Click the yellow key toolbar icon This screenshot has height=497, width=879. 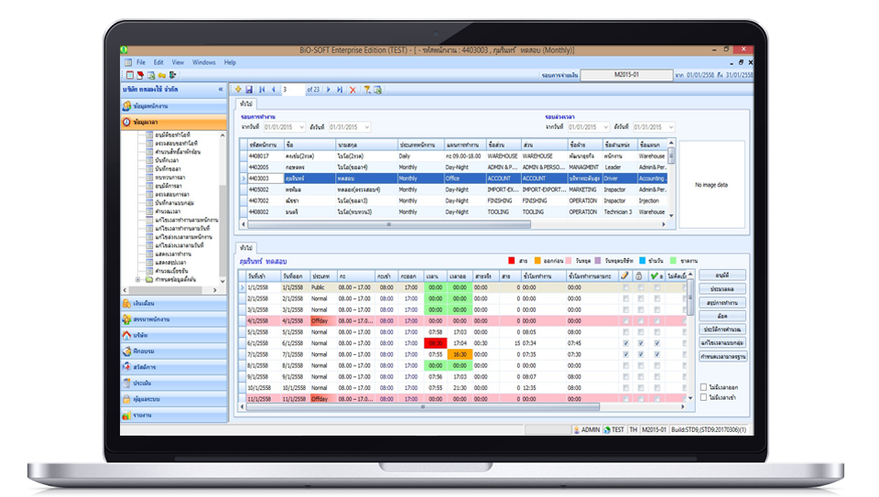(x=162, y=75)
